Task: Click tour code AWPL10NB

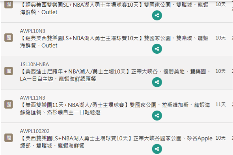Action: click(33, 31)
